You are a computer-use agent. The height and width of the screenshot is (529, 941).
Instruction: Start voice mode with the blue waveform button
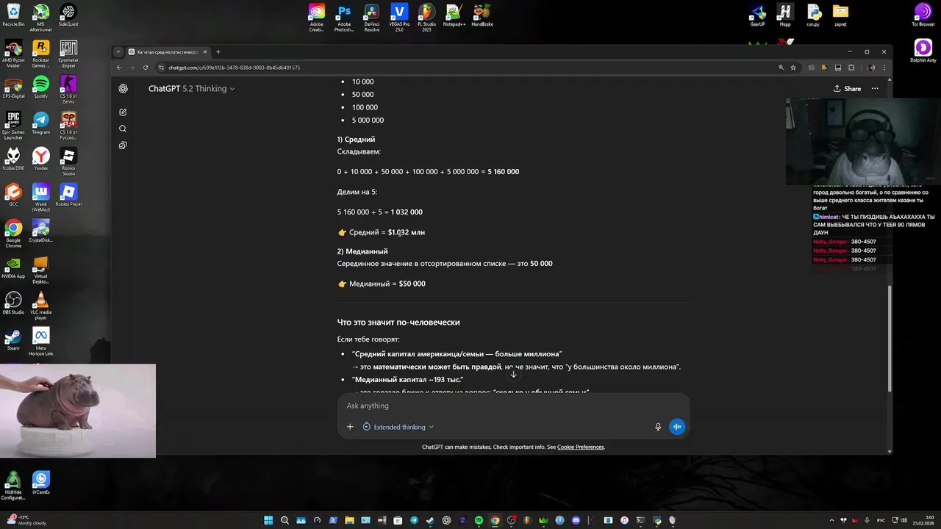click(677, 427)
